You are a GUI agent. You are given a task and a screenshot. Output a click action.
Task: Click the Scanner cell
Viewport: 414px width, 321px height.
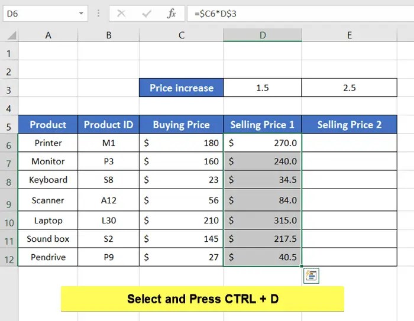click(48, 200)
